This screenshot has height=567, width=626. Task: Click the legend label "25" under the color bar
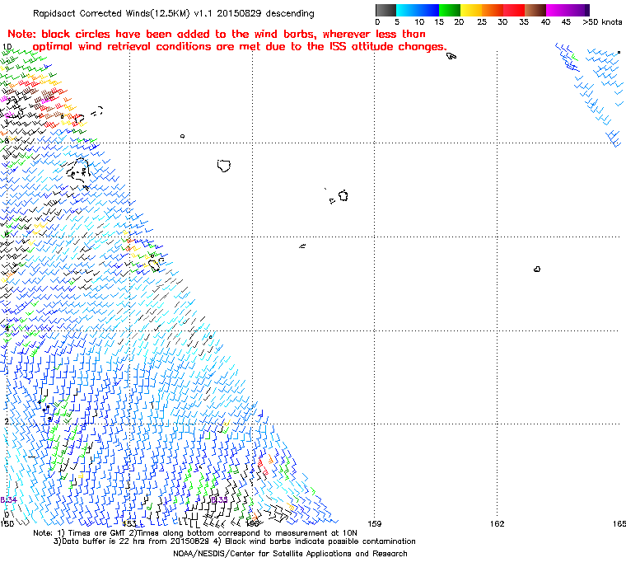482,22
